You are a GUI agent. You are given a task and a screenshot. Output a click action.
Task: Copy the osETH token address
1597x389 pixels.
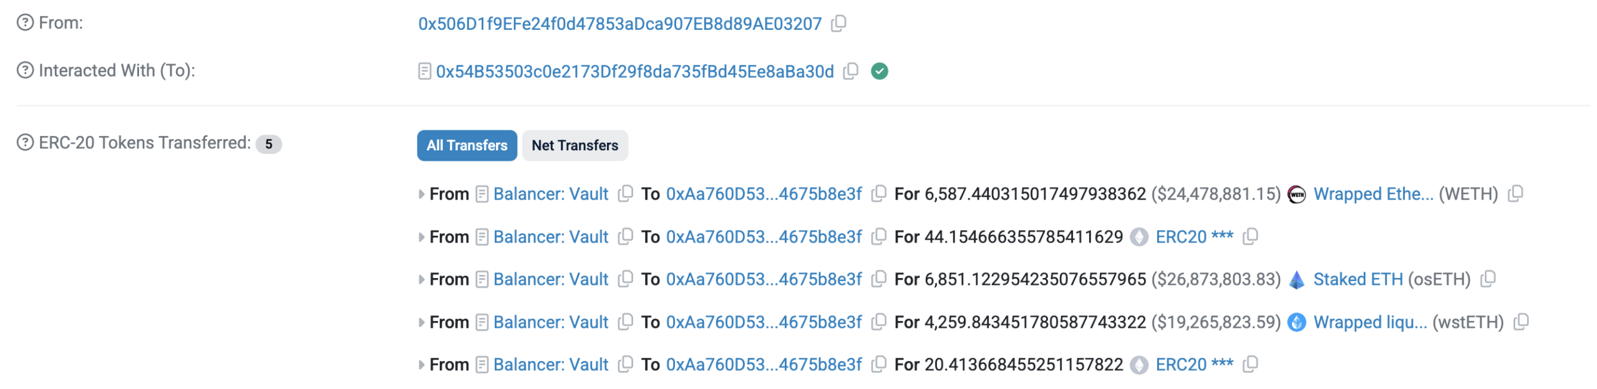pos(1488,279)
